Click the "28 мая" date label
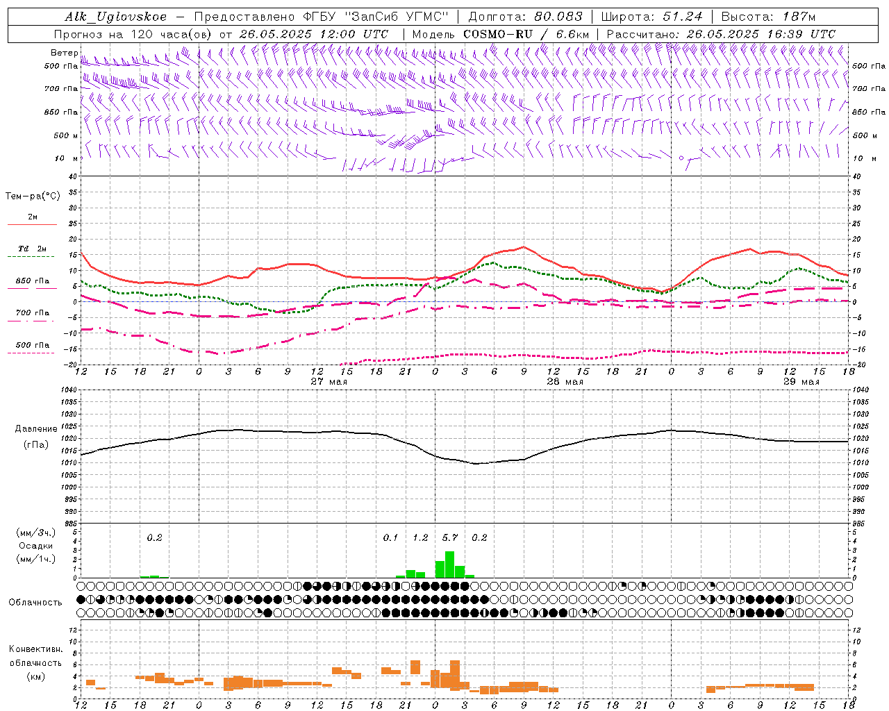Viewport: 889px width, 711px height. coord(565,382)
